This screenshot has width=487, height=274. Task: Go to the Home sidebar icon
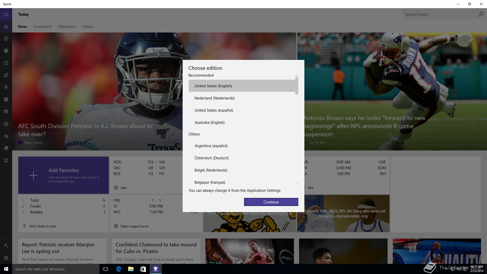tap(6, 26)
